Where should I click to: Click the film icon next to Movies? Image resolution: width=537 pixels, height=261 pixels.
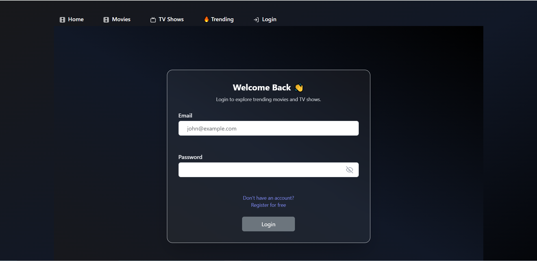pos(106,20)
